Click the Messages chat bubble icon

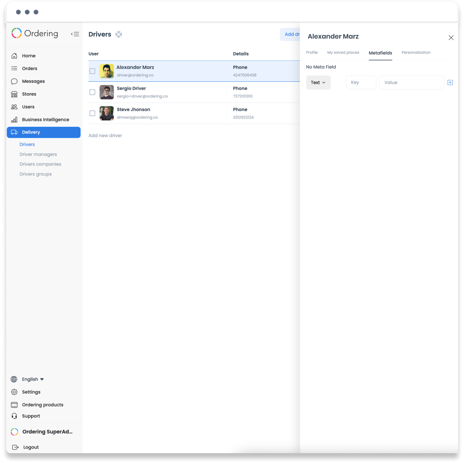(x=14, y=81)
